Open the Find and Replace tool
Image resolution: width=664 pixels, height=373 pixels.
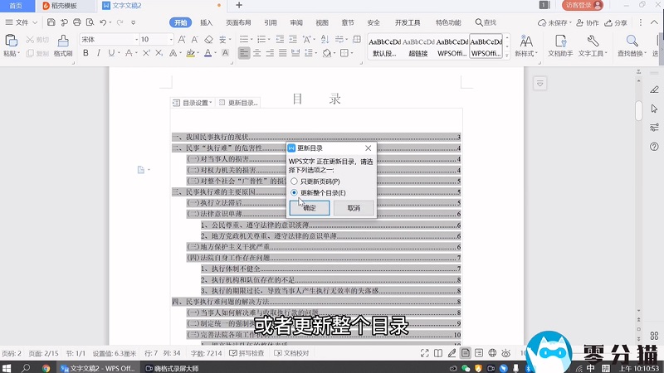(x=632, y=46)
